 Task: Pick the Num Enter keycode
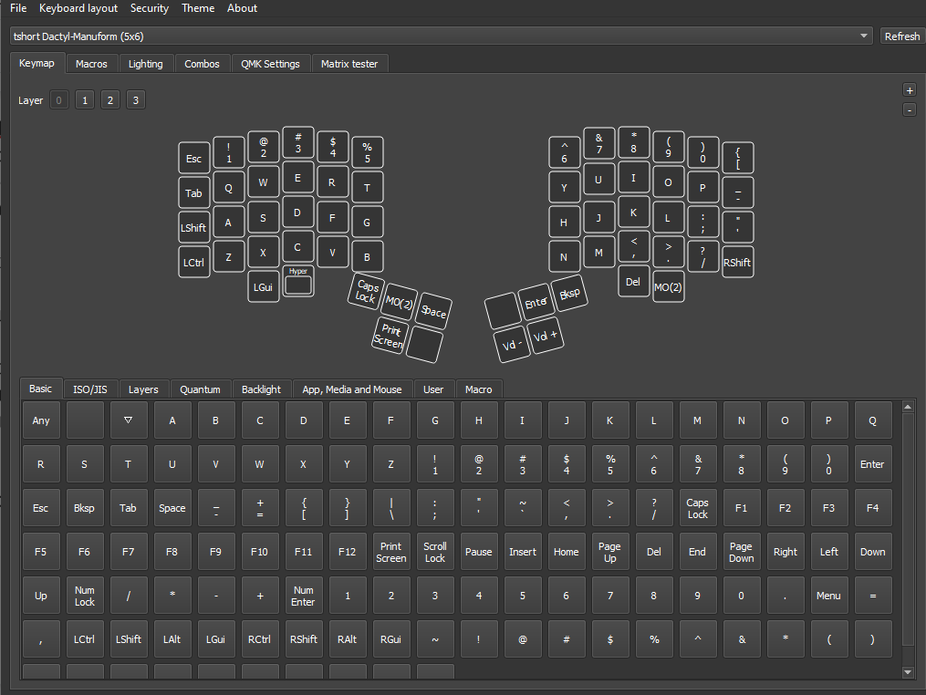[x=303, y=596]
